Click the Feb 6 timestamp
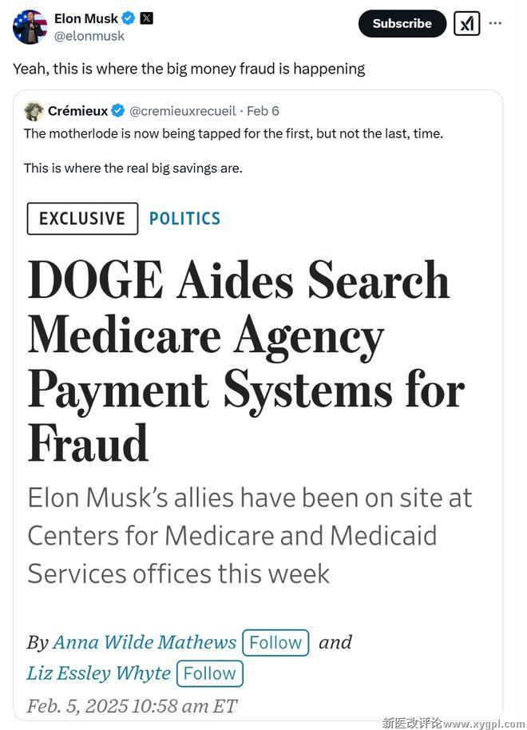The image size is (527, 730). pyautogui.click(x=263, y=111)
